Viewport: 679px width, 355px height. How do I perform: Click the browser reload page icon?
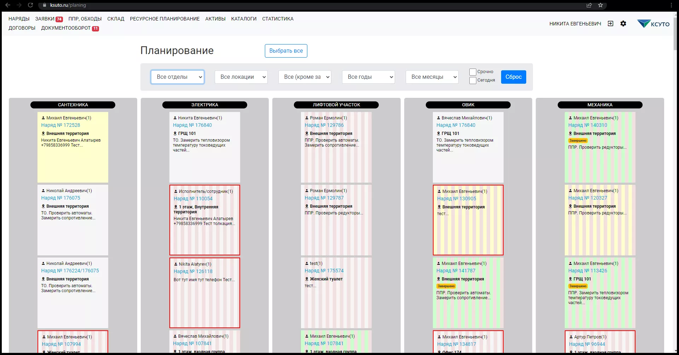point(30,5)
